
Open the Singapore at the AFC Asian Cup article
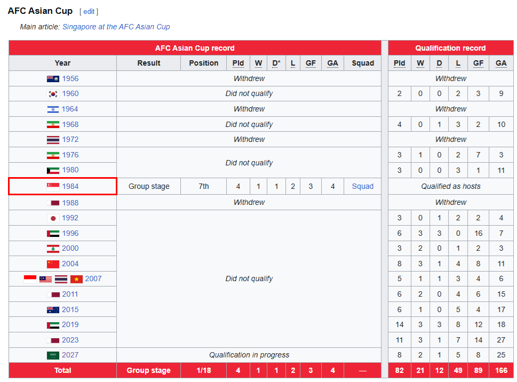pyautogui.click(x=116, y=27)
